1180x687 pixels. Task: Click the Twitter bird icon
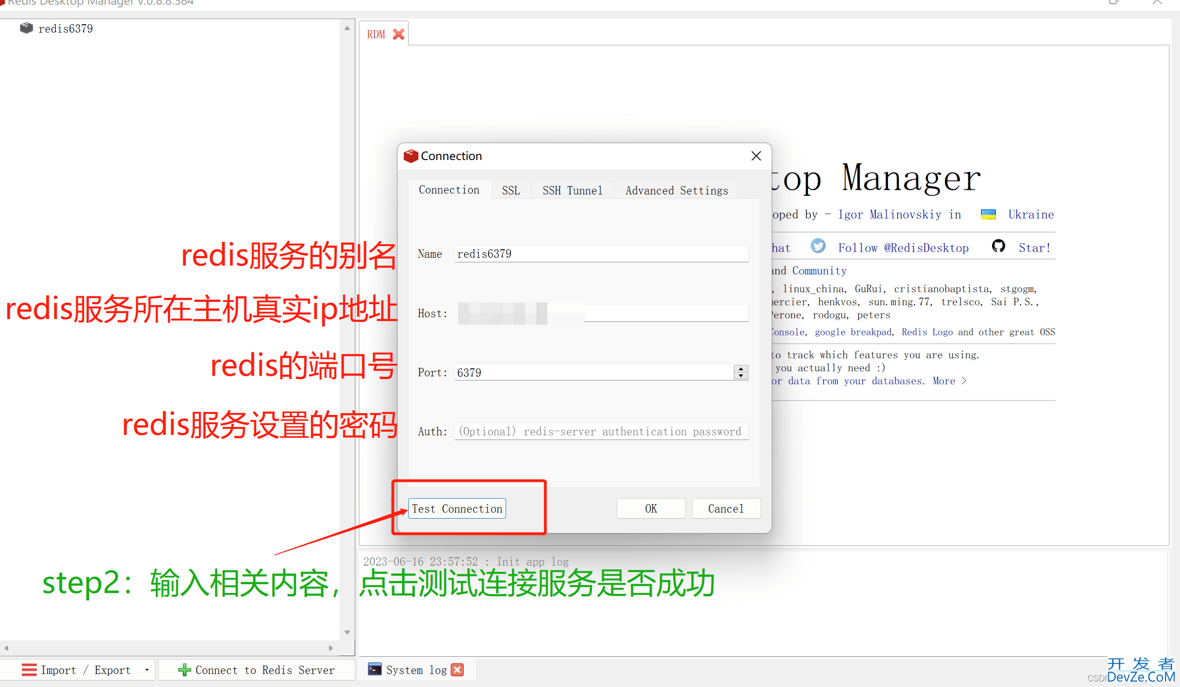pos(818,246)
